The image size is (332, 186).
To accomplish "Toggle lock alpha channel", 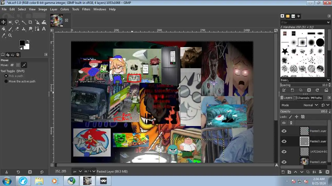I will tap(302, 117).
